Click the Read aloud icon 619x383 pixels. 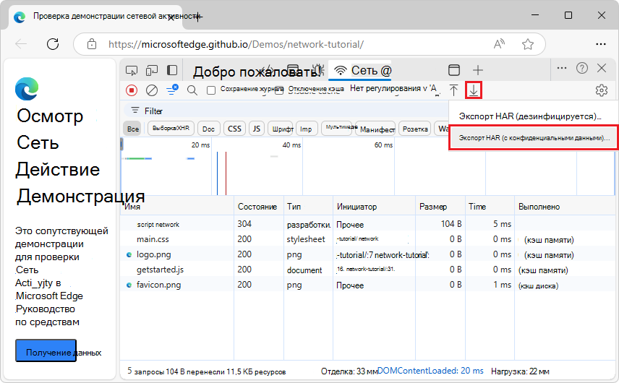(500, 44)
